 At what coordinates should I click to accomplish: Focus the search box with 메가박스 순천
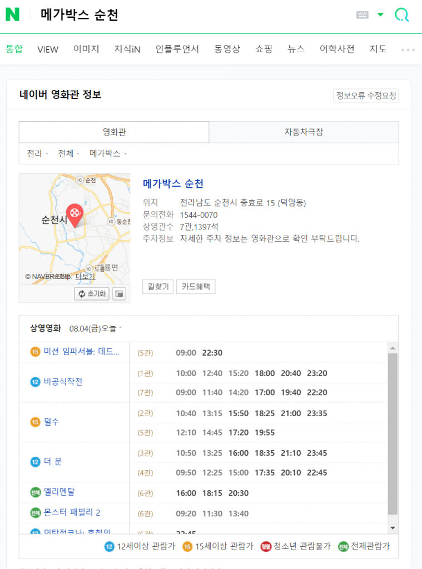79,15
